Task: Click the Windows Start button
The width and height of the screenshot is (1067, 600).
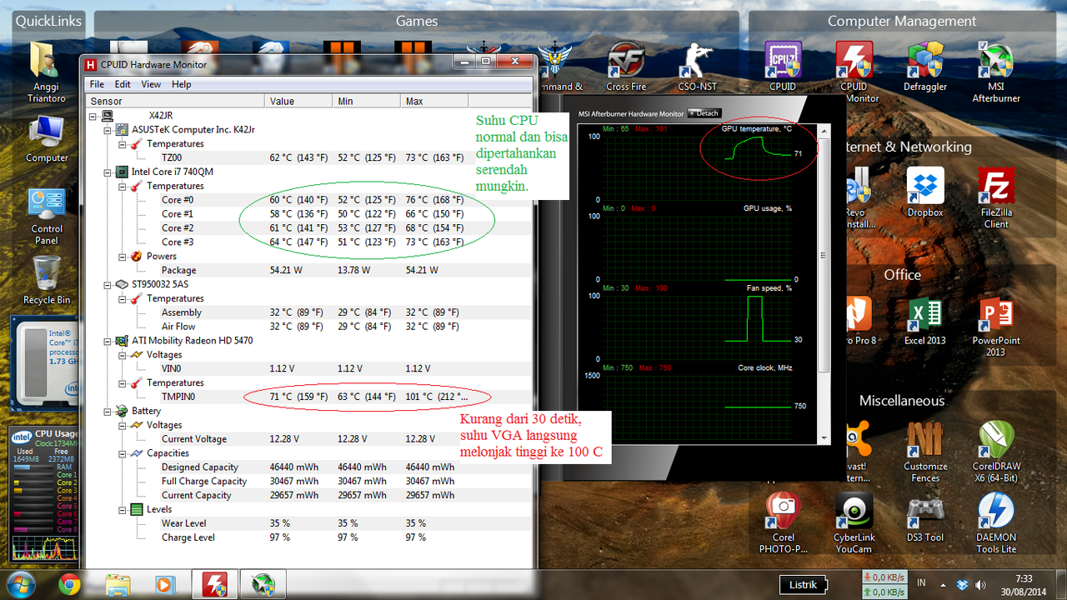Action: (19, 583)
